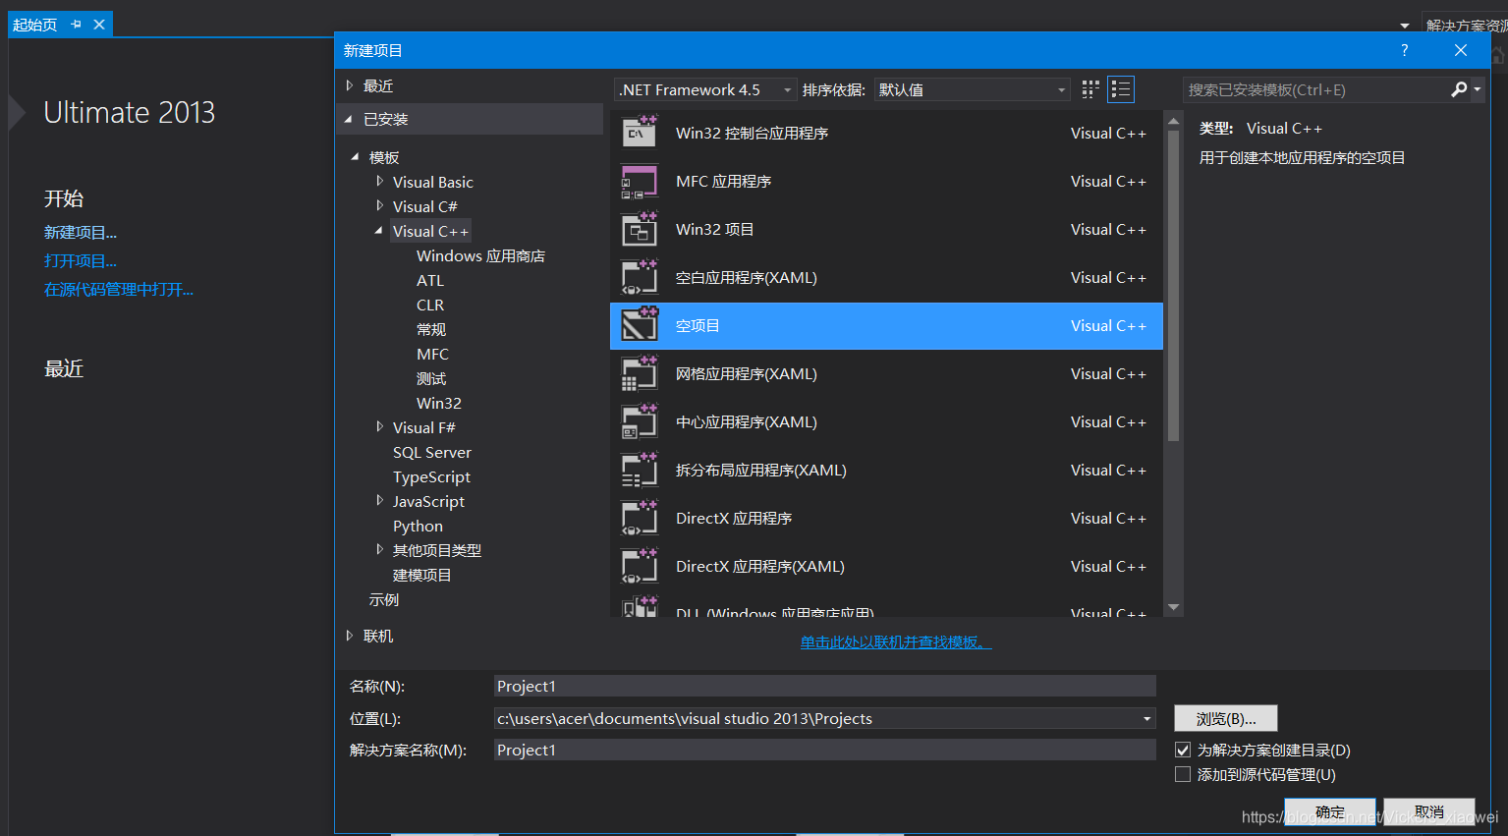
Task: Pin the 起始页 tab
Action: [x=76, y=25]
